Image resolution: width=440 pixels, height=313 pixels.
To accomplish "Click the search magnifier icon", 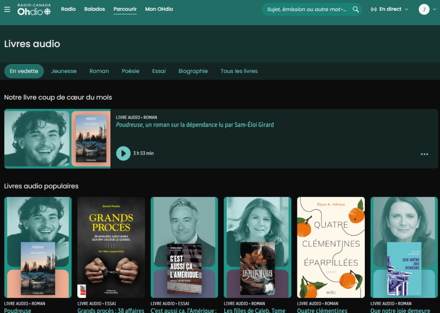I will 355,9.
